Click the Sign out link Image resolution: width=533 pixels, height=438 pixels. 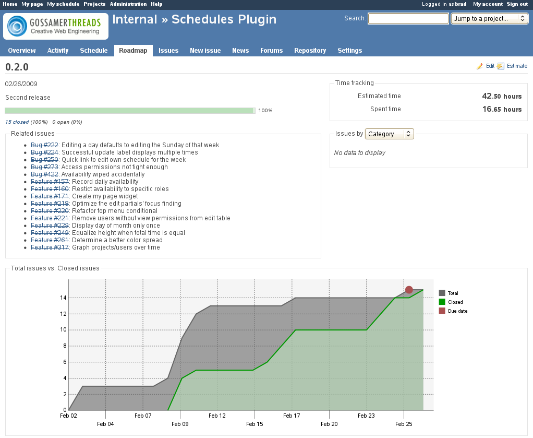517,4
